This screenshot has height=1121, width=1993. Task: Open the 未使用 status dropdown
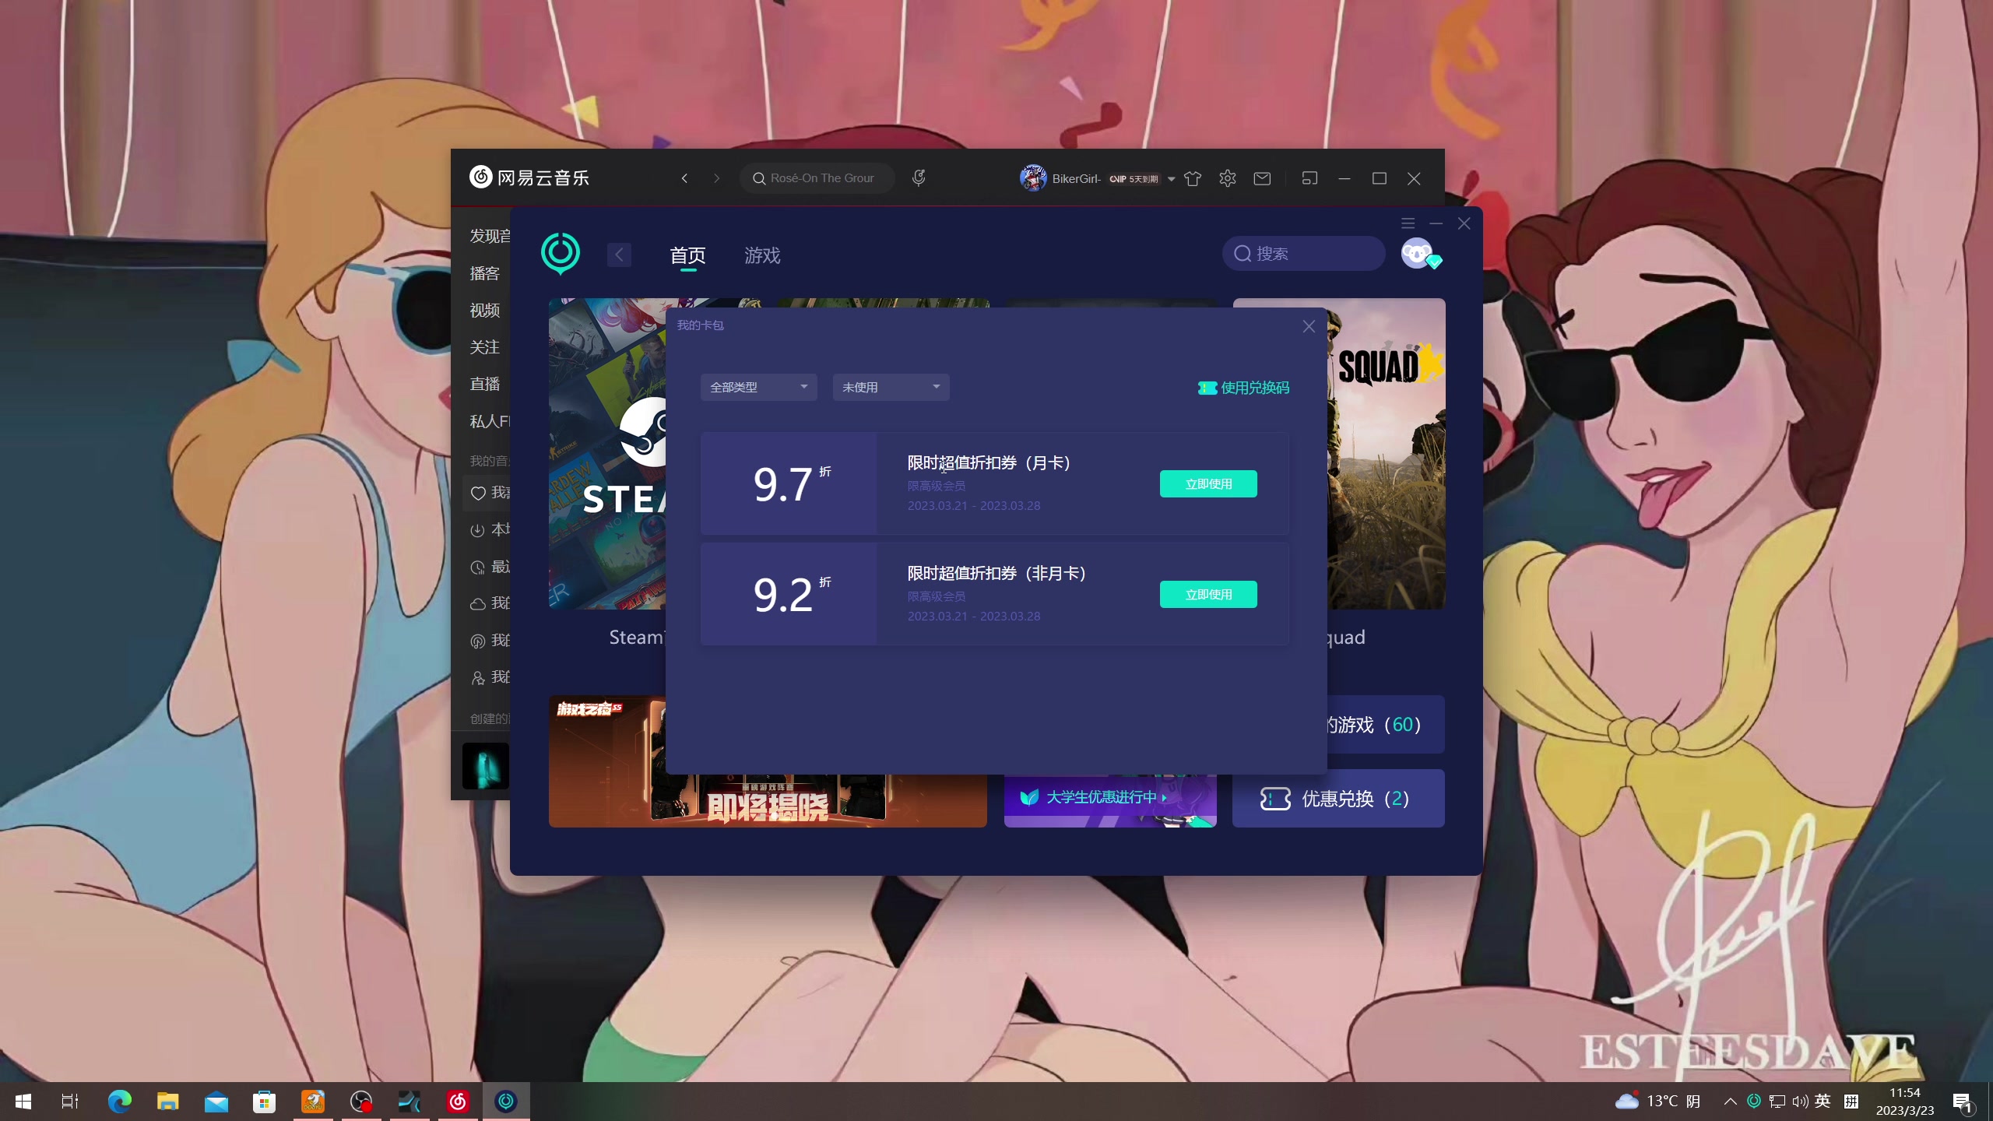[891, 387]
